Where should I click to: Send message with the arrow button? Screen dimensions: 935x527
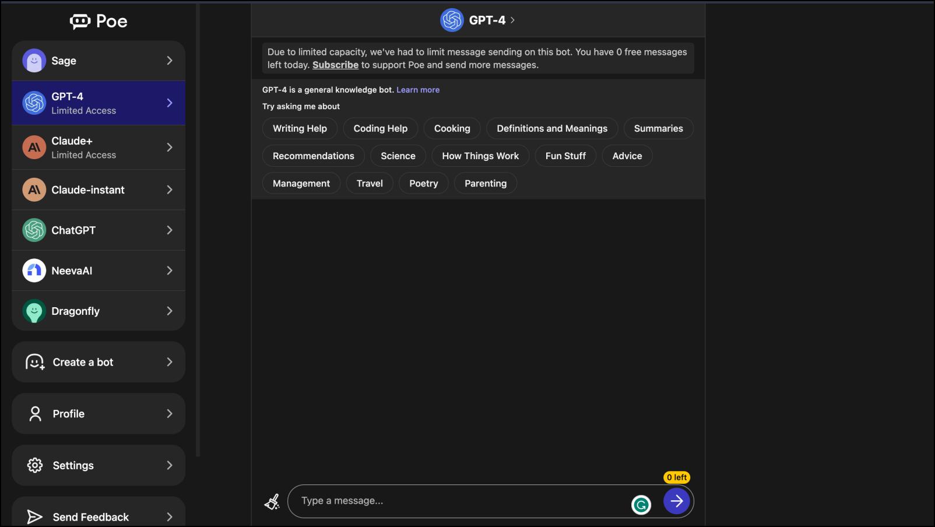(x=677, y=501)
